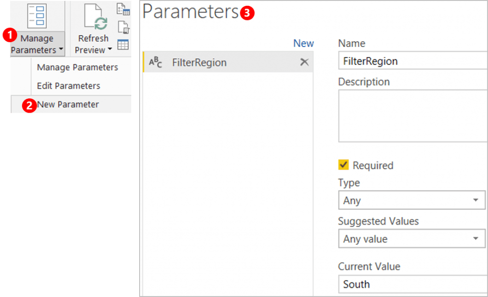Click the Enter Data table icon
The width and height of the screenshot is (488, 297).
click(x=123, y=44)
